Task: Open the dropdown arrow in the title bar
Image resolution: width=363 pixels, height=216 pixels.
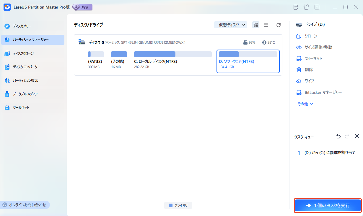Action: 317,7
